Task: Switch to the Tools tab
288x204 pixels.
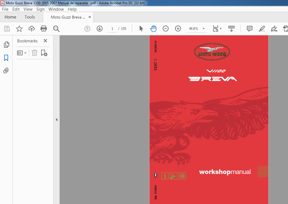Action: tap(30, 17)
